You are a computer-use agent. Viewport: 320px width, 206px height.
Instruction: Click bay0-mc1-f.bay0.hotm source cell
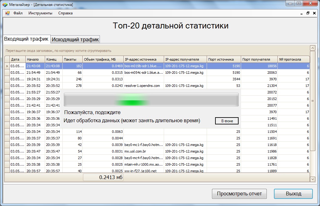click(144, 145)
